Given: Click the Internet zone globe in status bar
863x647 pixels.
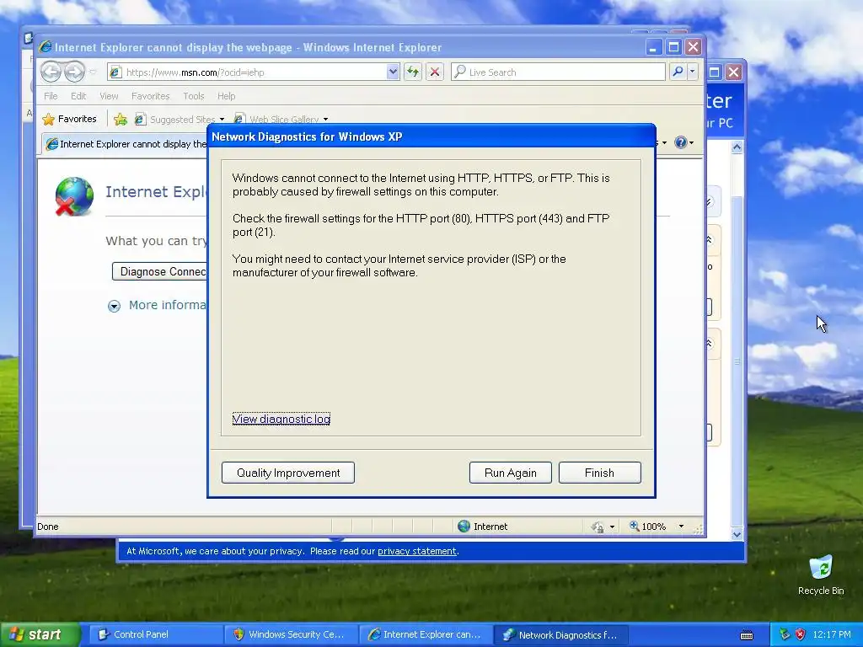Looking at the screenshot, I should pos(464,526).
